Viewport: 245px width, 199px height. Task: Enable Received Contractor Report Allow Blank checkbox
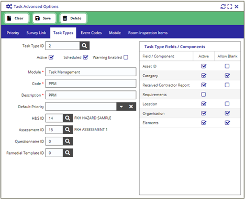227,85
